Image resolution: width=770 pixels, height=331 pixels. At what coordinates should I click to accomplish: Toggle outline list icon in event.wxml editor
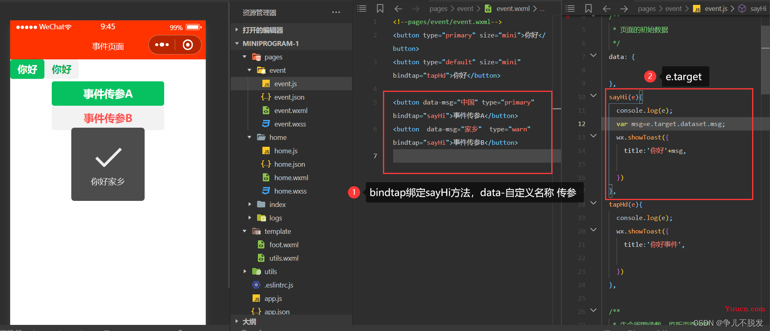(362, 9)
